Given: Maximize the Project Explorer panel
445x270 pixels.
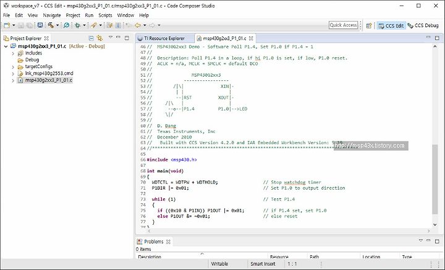Looking at the screenshot, I should click(127, 38).
